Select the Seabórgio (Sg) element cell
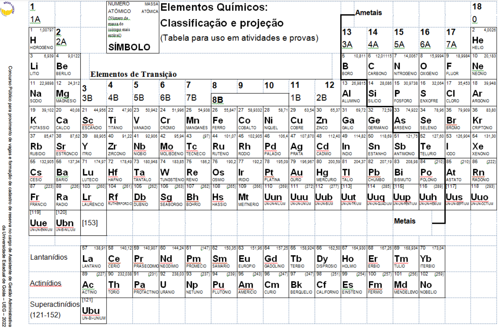The width and height of the screenshot is (498, 329). click(x=172, y=197)
